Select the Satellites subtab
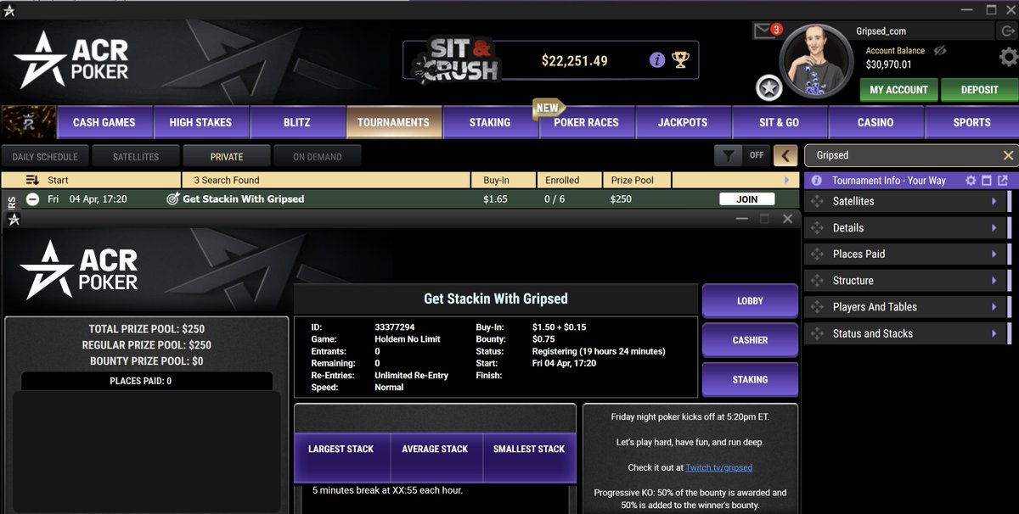 [x=136, y=156]
